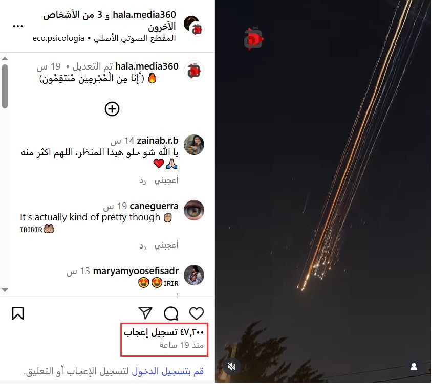
Task: Load more comments with the plus circle
Action: pyautogui.click(x=112, y=109)
